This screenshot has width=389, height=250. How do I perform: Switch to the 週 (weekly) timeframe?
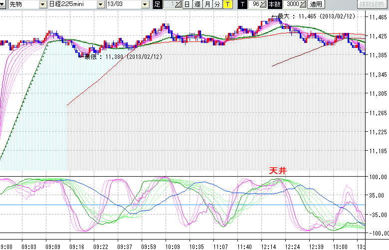pos(196,4)
